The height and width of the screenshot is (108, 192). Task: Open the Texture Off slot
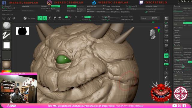[7, 56]
